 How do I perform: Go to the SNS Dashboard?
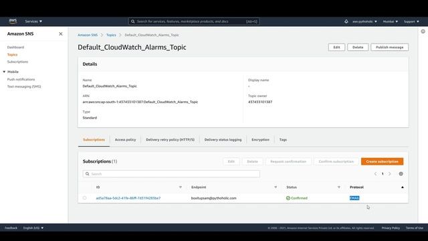[15, 48]
